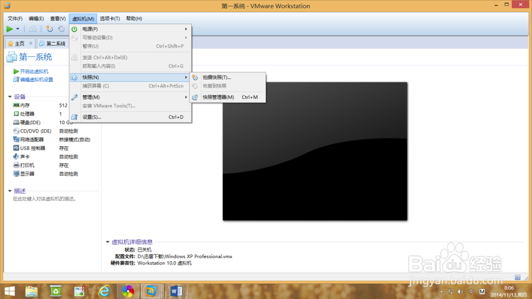Select the 打印机 device row
This screenshot has width=532, height=299.
point(41,165)
